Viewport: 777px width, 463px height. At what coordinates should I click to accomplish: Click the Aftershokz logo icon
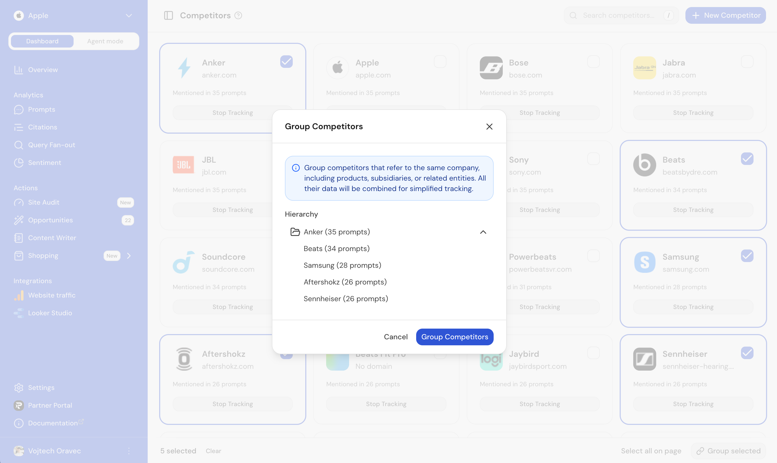click(x=184, y=359)
